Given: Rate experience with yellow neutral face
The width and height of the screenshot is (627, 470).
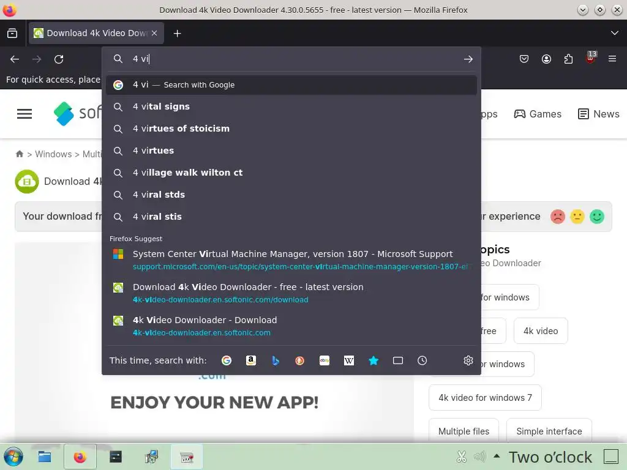Looking at the screenshot, I should (x=577, y=217).
